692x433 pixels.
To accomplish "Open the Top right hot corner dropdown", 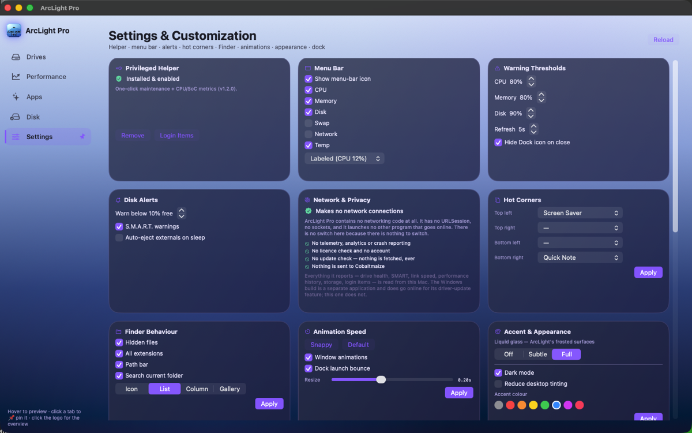I will pos(580,228).
